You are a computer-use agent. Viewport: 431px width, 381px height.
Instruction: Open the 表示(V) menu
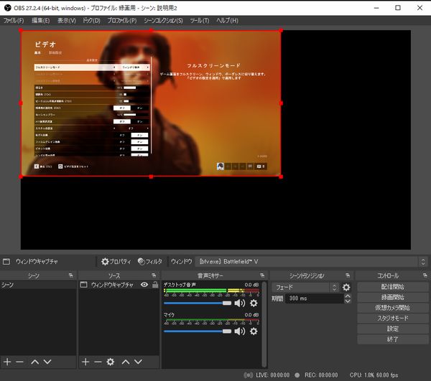[x=67, y=21]
